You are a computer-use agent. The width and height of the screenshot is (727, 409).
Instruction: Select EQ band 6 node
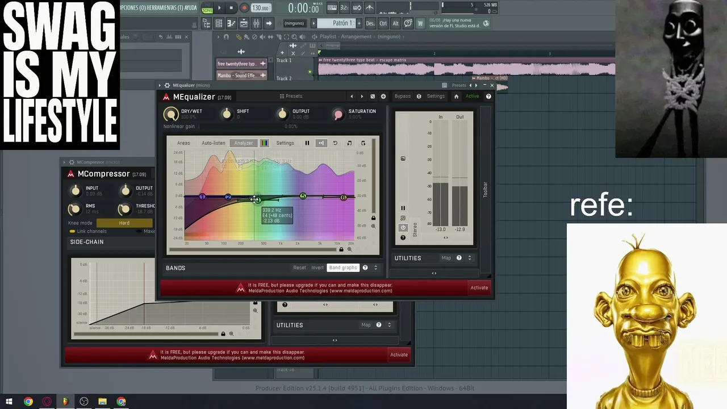[x=343, y=197]
